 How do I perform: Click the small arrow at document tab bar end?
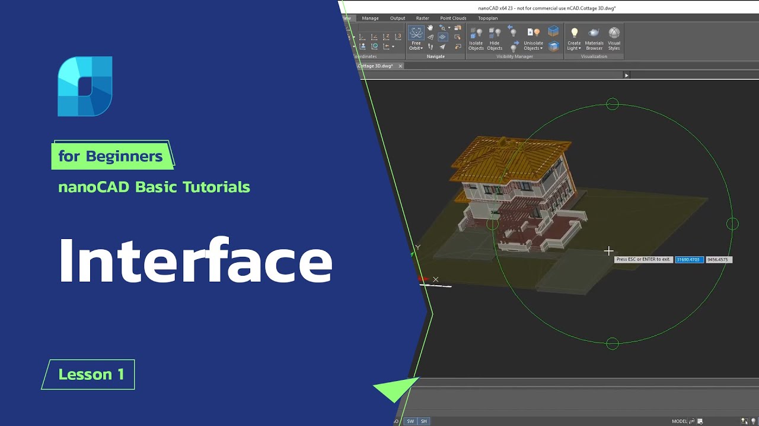tap(627, 75)
